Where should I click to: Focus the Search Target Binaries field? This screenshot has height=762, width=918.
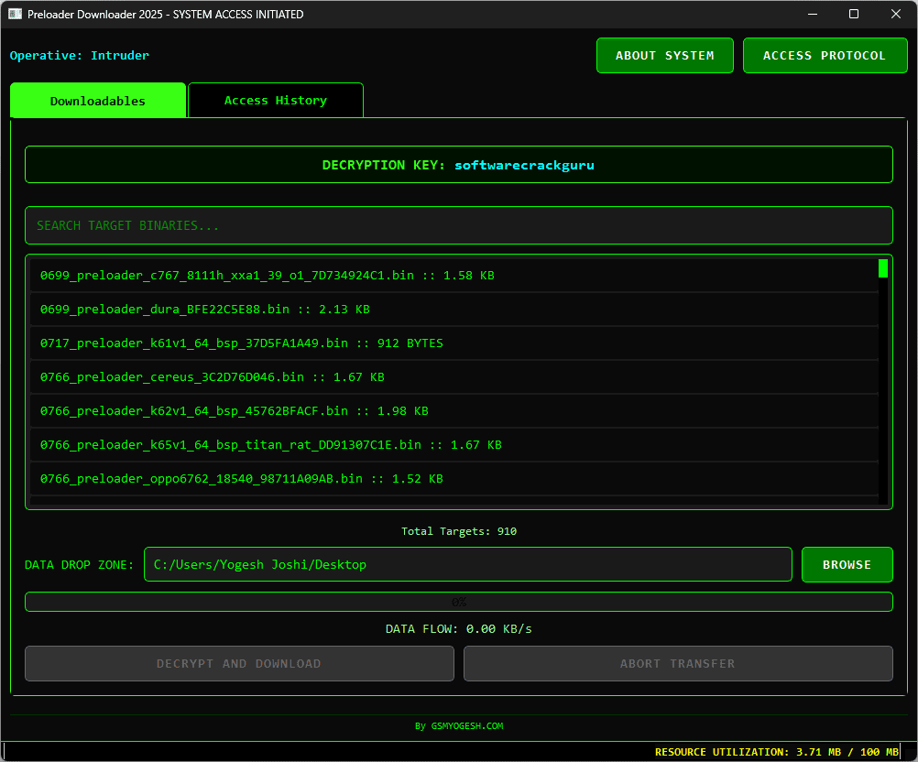(x=458, y=225)
